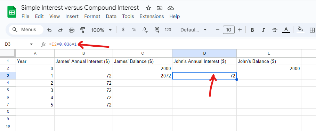Expand the Name box dropdown arrow
This screenshot has height=131, width=316.
(x=31, y=44)
